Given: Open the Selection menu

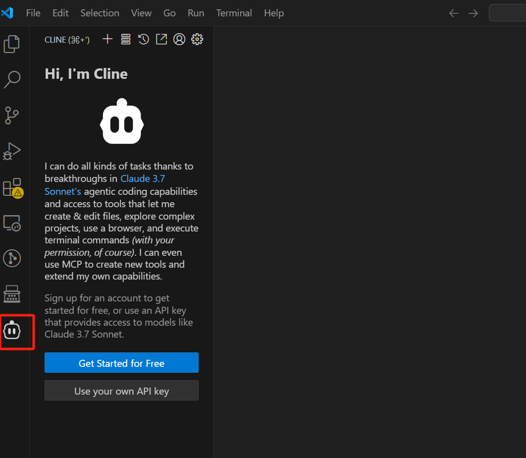Looking at the screenshot, I should (x=100, y=13).
